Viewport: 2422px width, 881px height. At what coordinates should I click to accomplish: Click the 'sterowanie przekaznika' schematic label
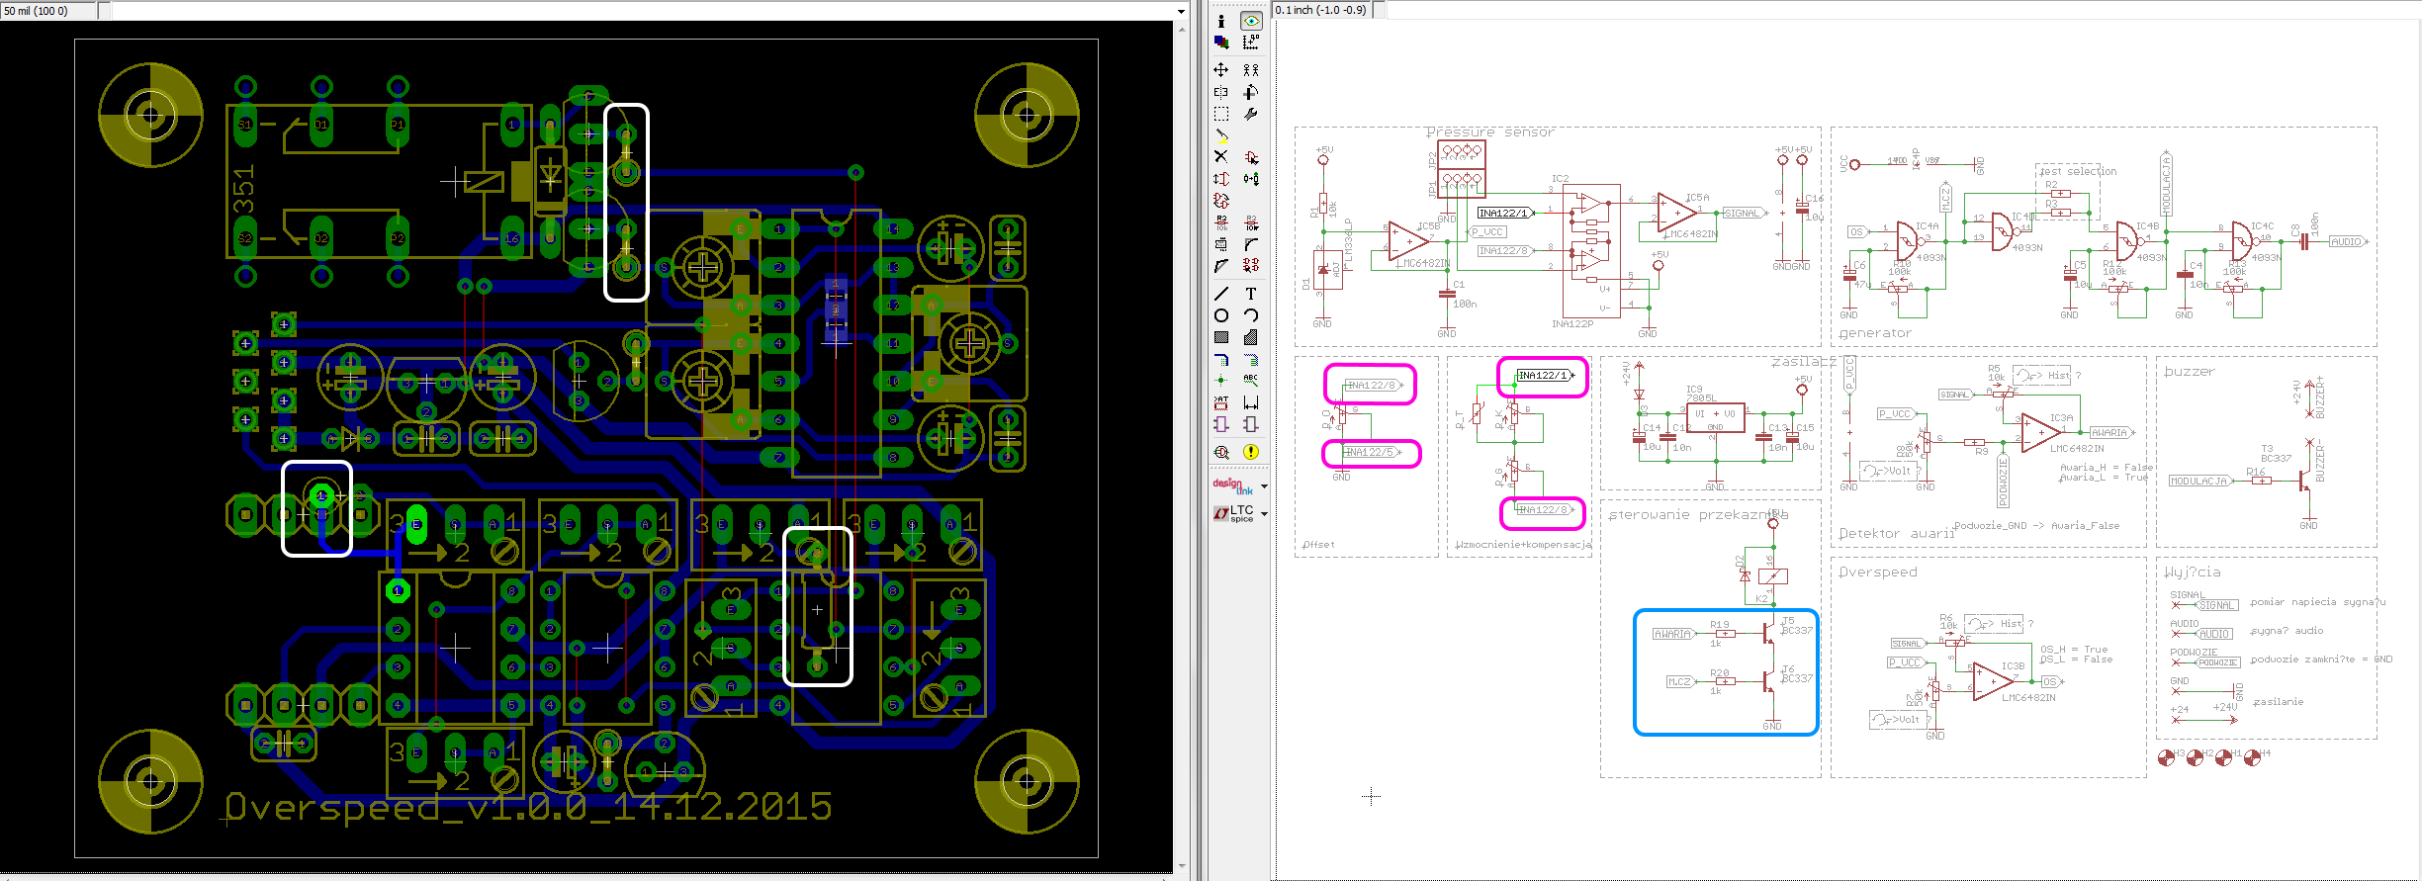click(x=1697, y=515)
